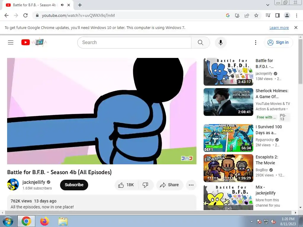Open YouTube hamburger guide menu
This screenshot has width=303, height=227.
click(11, 42)
